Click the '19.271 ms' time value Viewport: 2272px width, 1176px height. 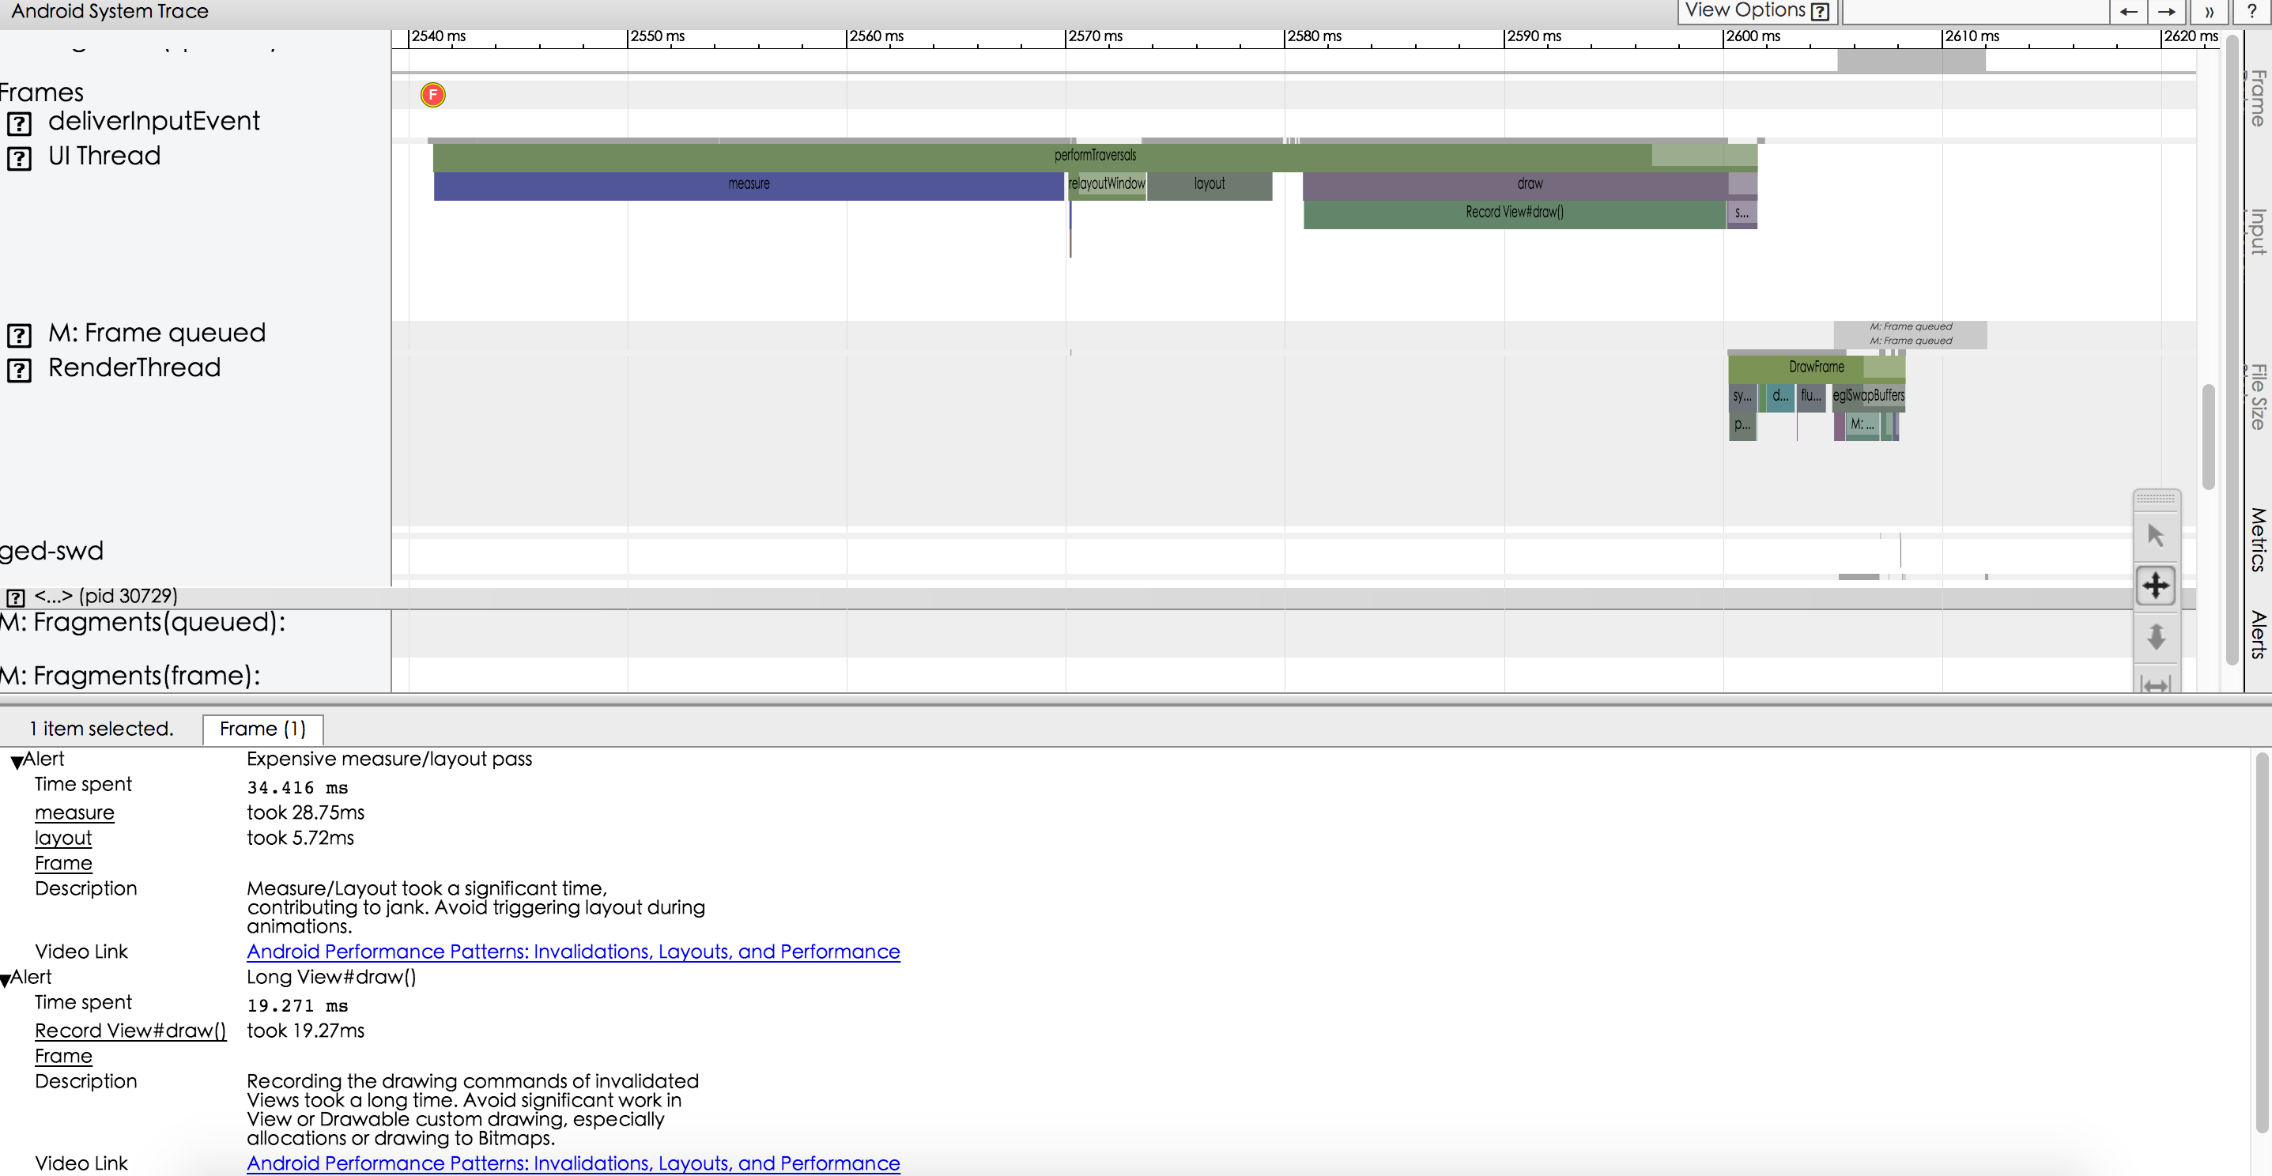(x=297, y=1006)
